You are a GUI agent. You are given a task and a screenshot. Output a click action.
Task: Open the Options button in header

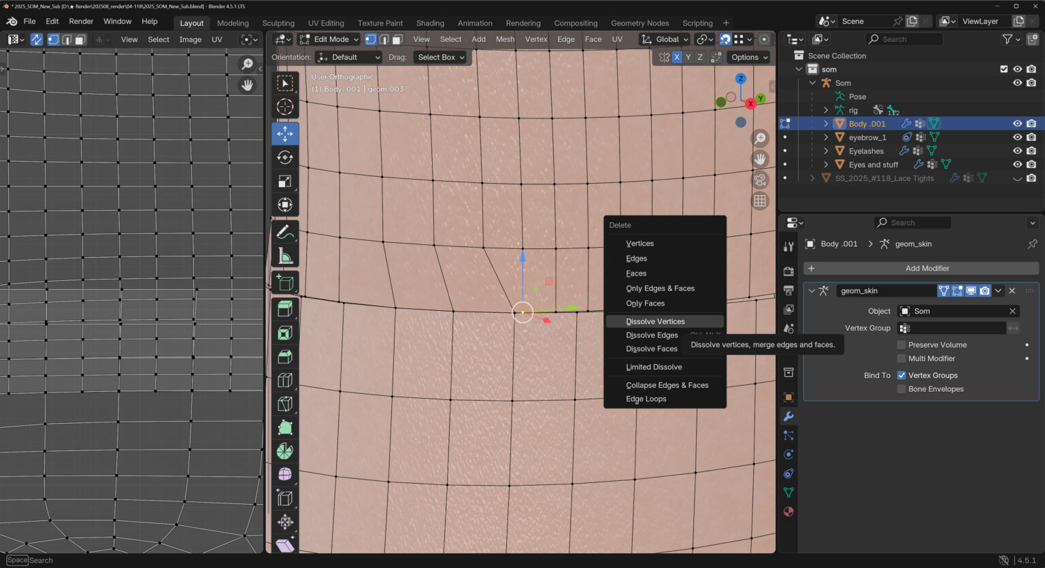pyautogui.click(x=749, y=57)
